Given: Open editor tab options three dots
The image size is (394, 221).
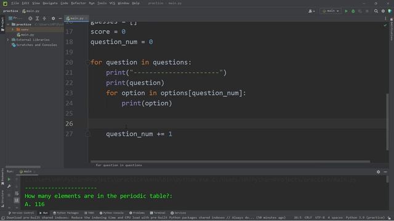Looking at the screenshot, I should pyautogui.click(x=385, y=18).
